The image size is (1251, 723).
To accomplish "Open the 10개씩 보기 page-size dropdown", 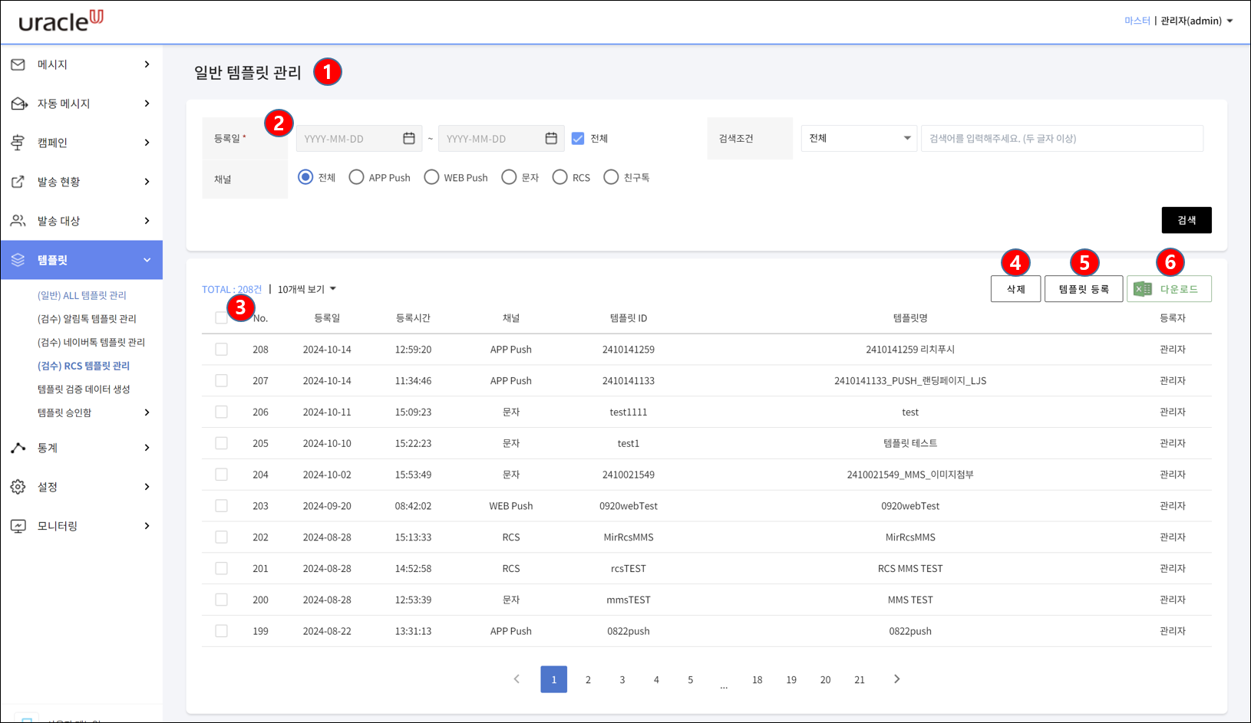I will 307,289.
